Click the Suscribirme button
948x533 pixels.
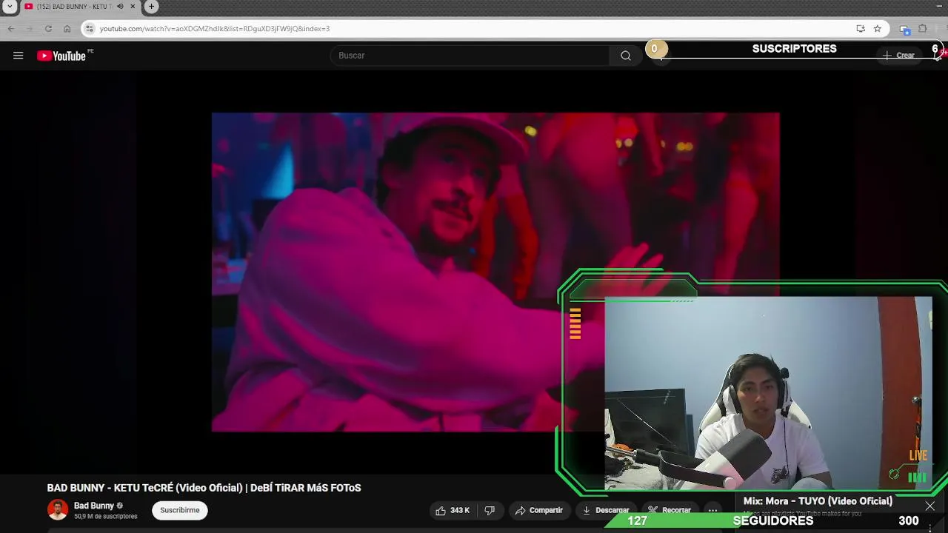coord(180,510)
